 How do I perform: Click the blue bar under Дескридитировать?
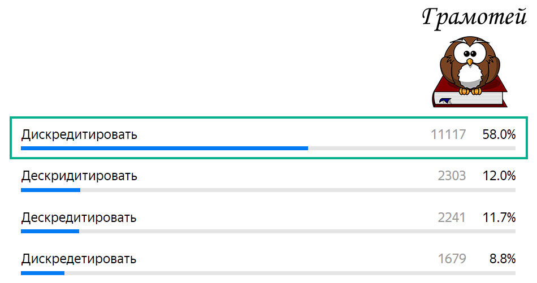pos(50,190)
